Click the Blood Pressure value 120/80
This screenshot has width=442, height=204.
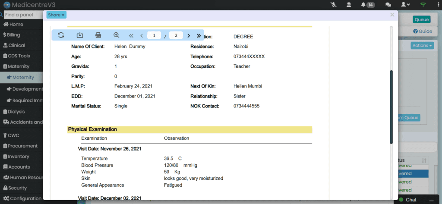[x=172, y=165]
